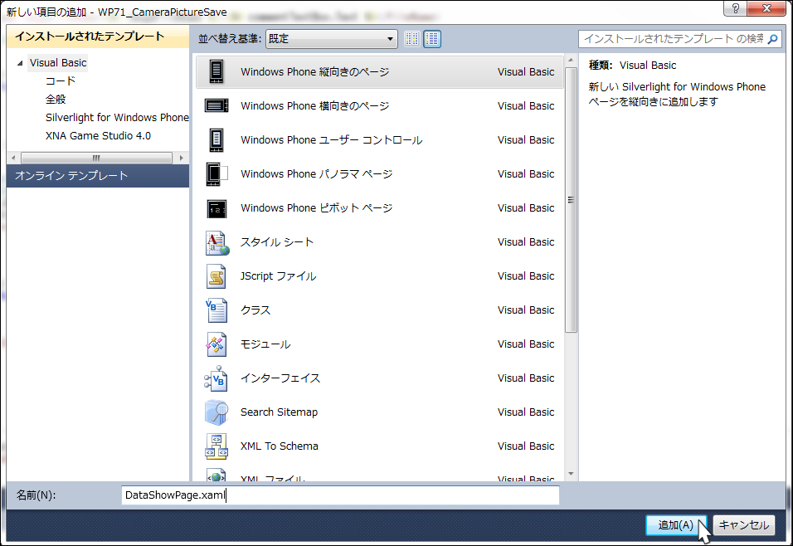Pick the XML To Schema template icon
793x546 pixels.
(216, 446)
